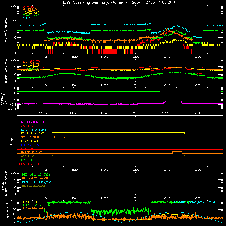Click the MAX_DET_VS_TOT legend label
The width and height of the screenshot is (226, 226).
coord(35,208)
